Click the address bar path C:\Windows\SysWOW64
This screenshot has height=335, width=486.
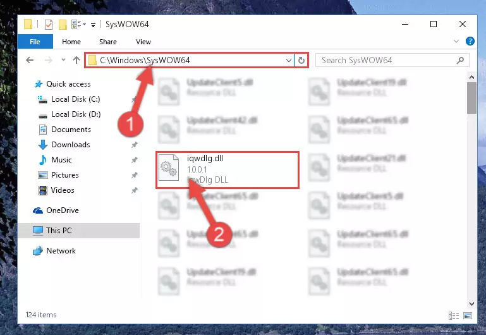(x=145, y=60)
